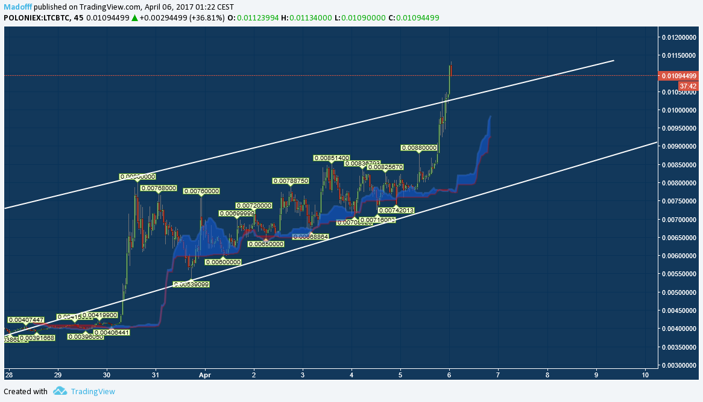Click price axis value 0.01150000
This screenshot has height=402, width=703.
click(679, 55)
